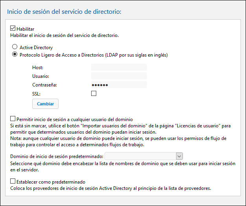Click the 'Inicio de sesión del servicio' heading
This screenshot has height=206, width=246.
pos(64,11)
